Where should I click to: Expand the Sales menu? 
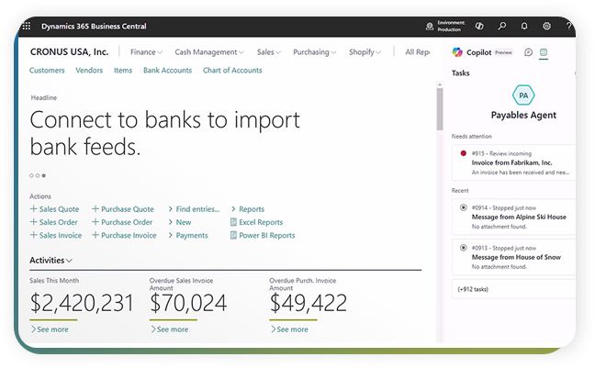[x=269, y=52]
